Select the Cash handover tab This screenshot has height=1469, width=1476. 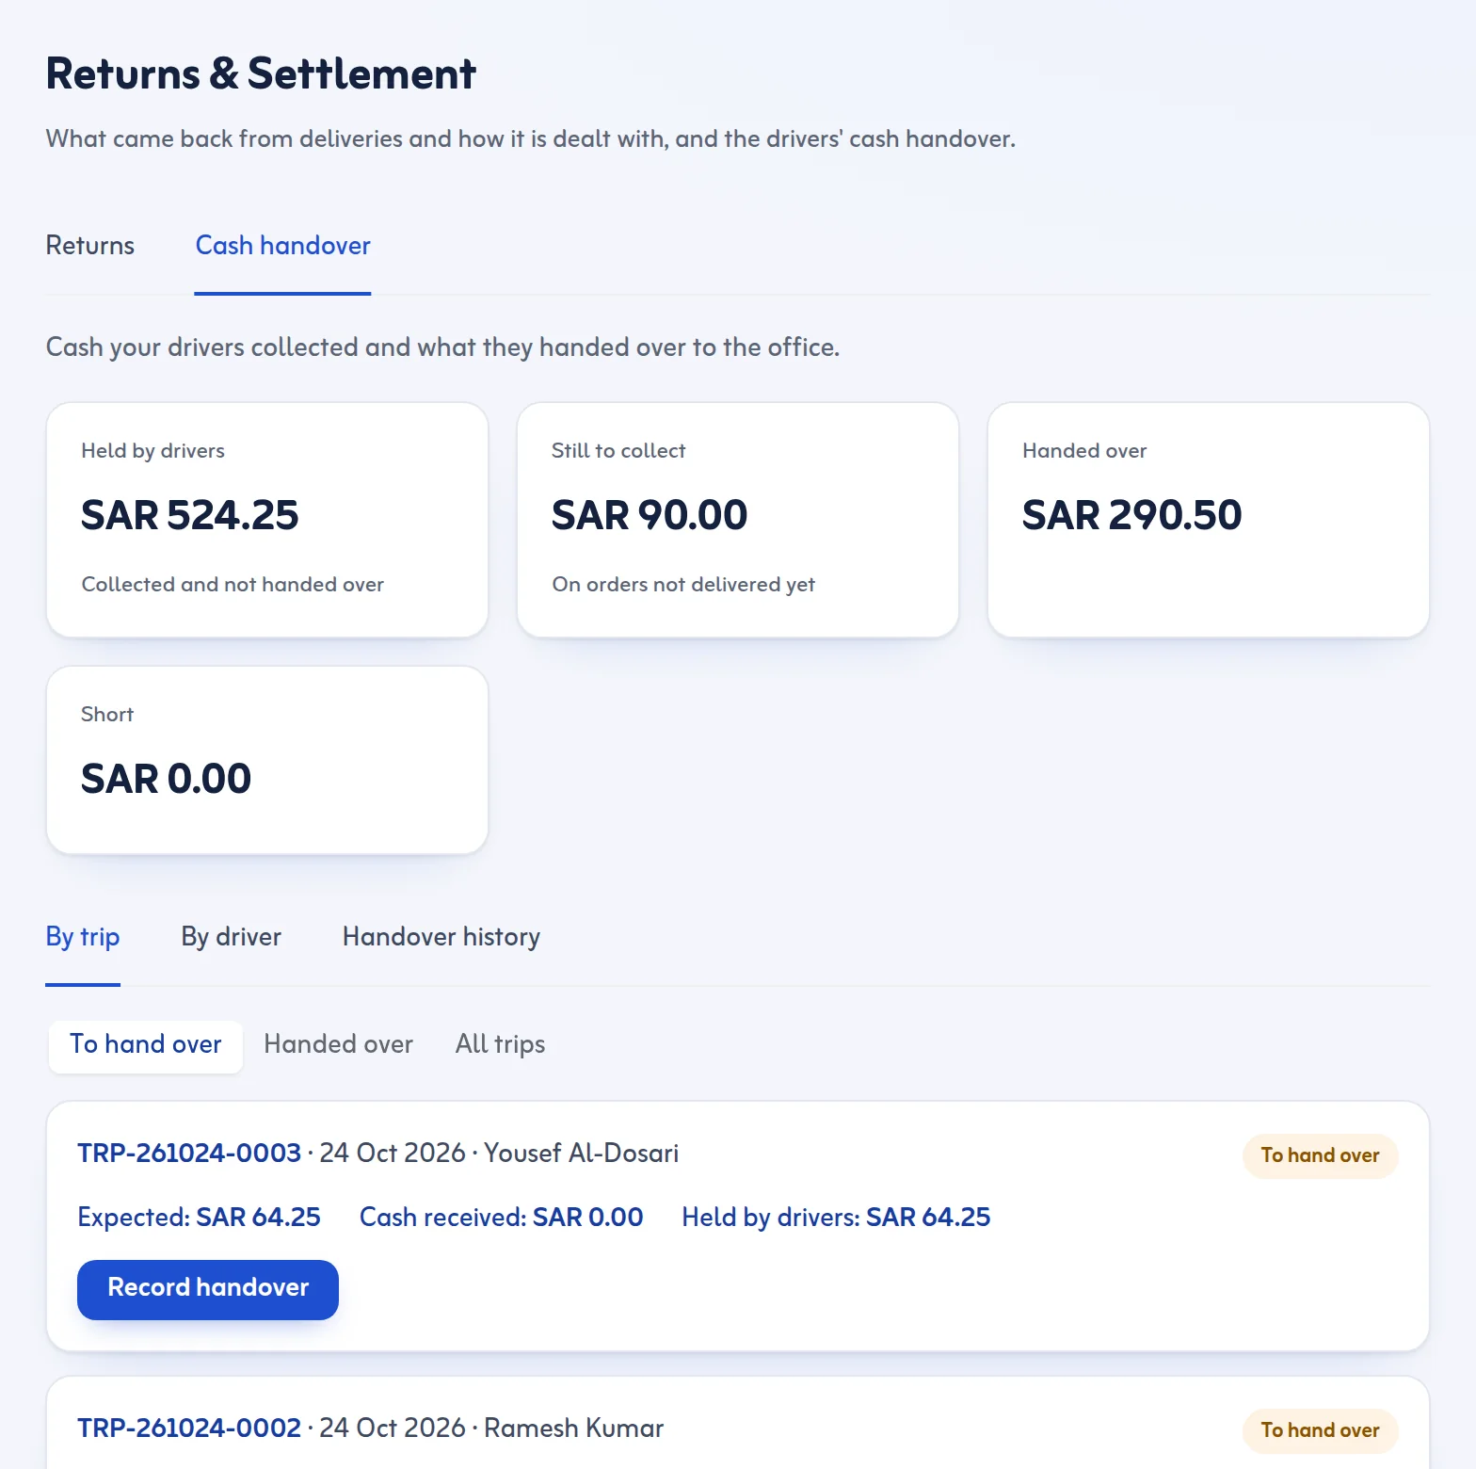tap(282, 246)
